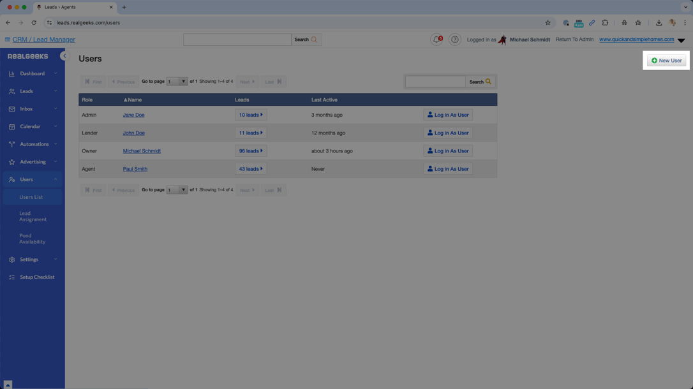Open the notifications bell icon
This screenshot has width=693, height=389.
point(436,40)
